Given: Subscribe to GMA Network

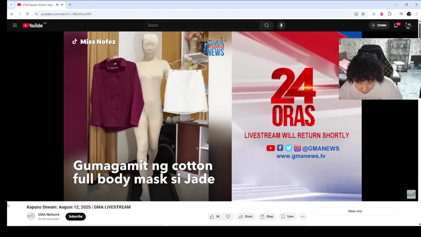Looking at the screenshot, I should click(76, 217).
